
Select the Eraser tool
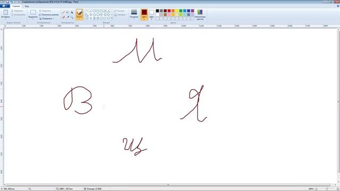coord(64,17)
